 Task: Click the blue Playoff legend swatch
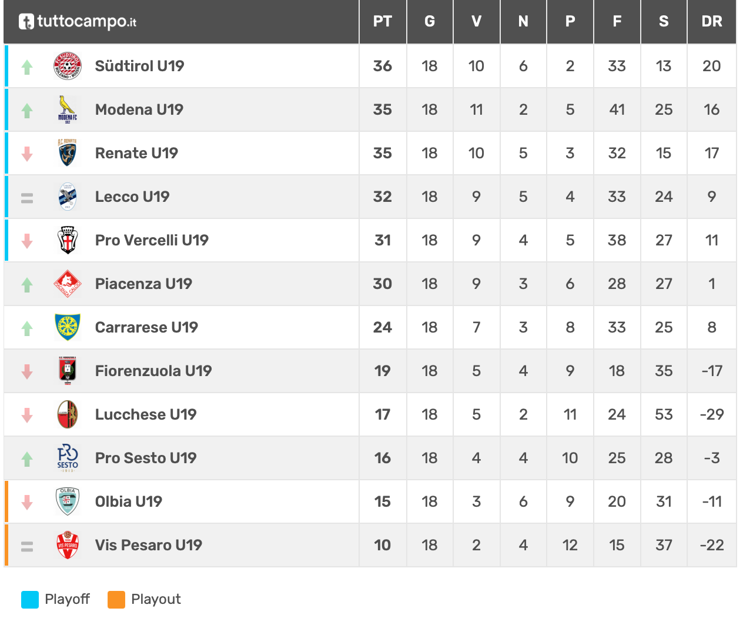click(30, 599)
